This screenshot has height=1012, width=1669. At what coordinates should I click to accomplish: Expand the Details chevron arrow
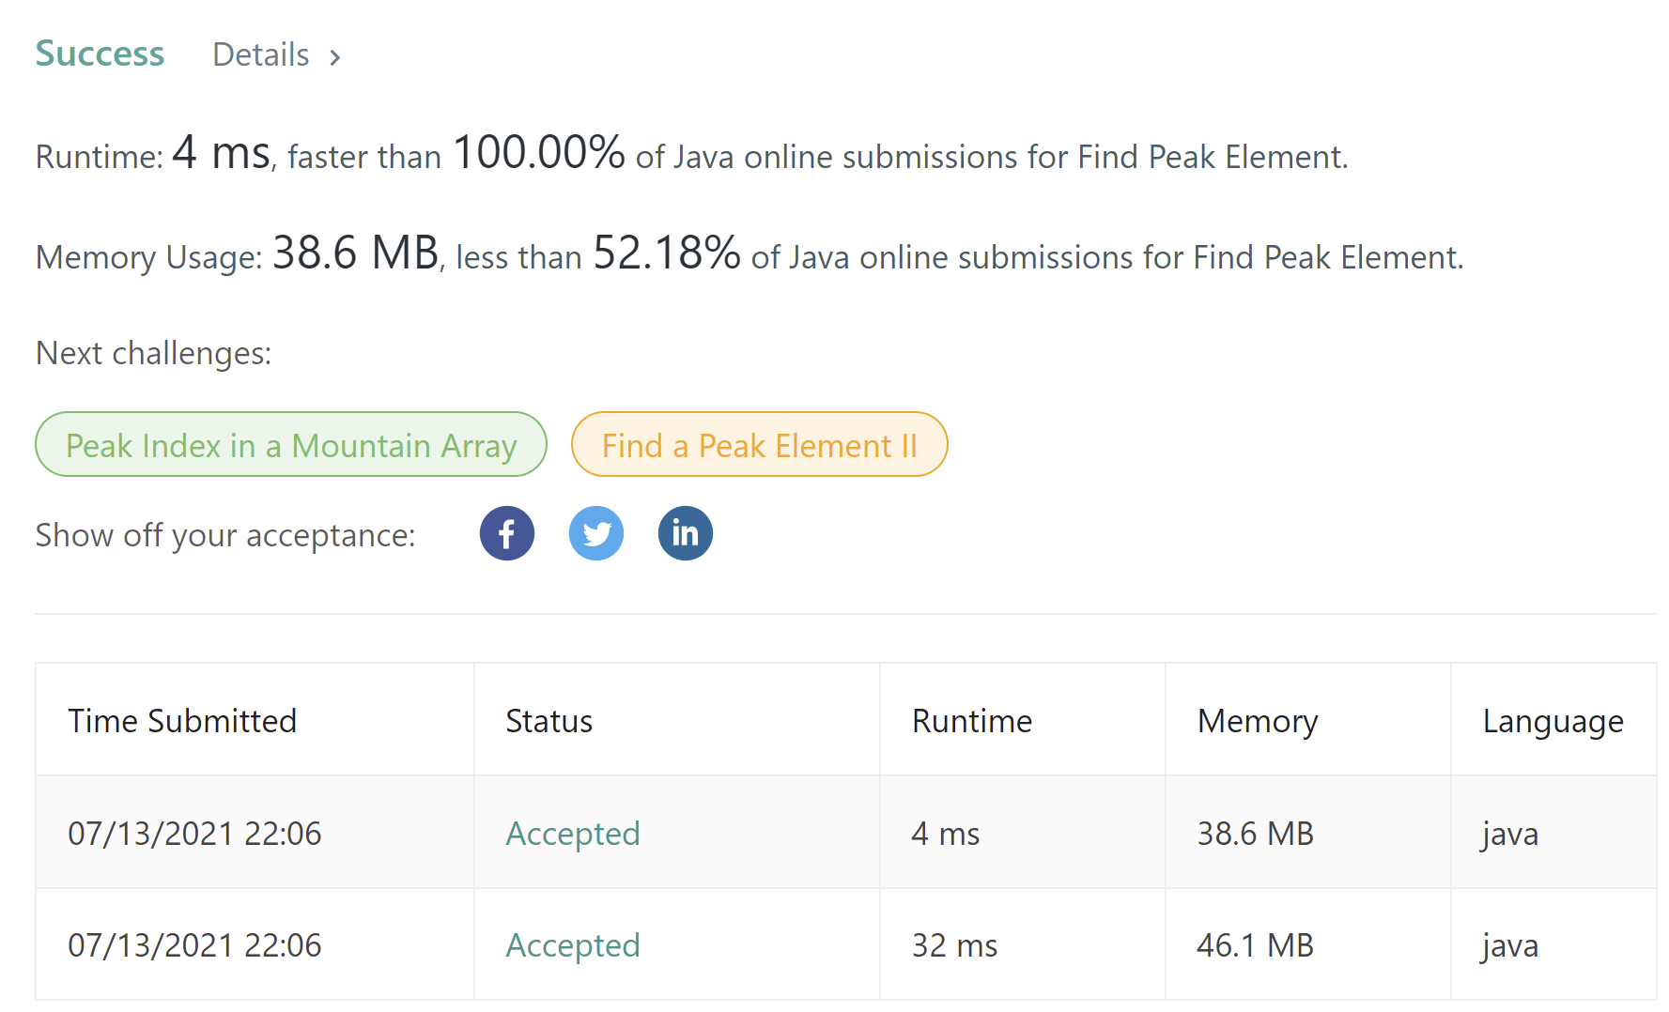(335, 57)
